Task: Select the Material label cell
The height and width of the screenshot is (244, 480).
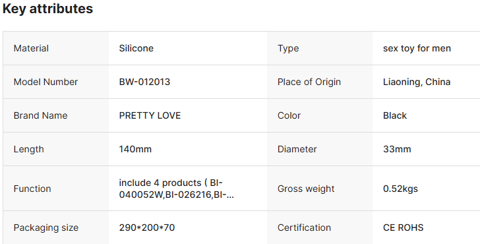Action: (56, 48)
